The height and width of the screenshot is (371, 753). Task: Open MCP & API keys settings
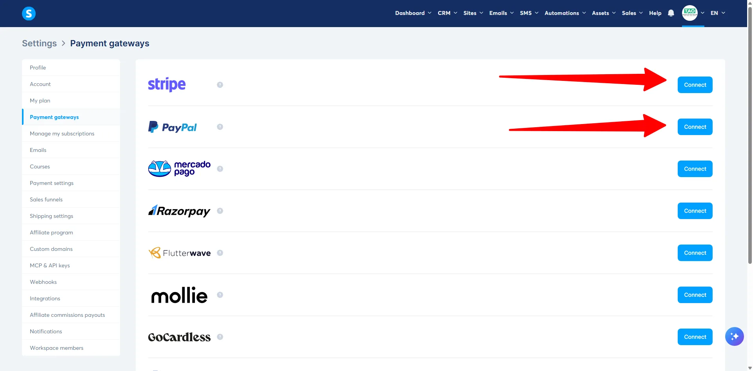(x=71, y=265)
